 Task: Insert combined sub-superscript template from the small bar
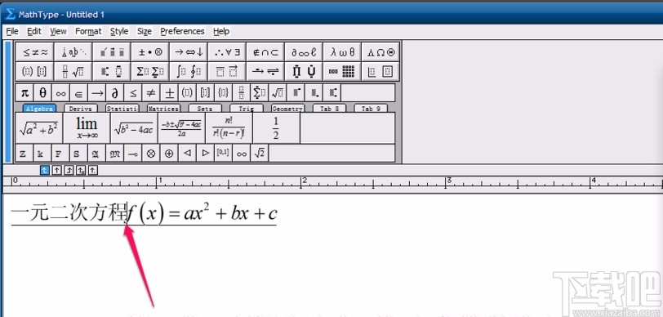click(x=331, y=92)
